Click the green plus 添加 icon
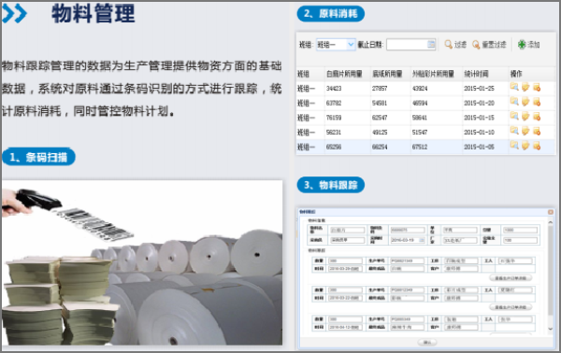The width and height of the screenshot is (561, 353). (522, 44)
